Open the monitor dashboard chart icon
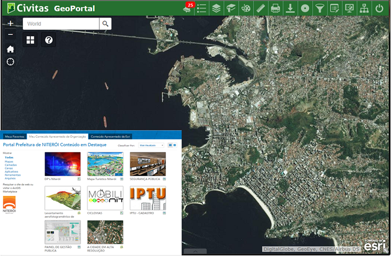 pos(349,8)
